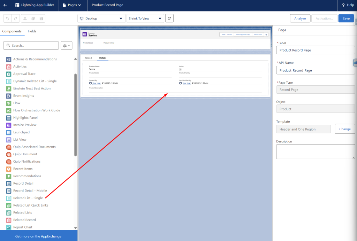
Task: Switch to the Related tab on canvas
Action: click(x=88, y=58)
